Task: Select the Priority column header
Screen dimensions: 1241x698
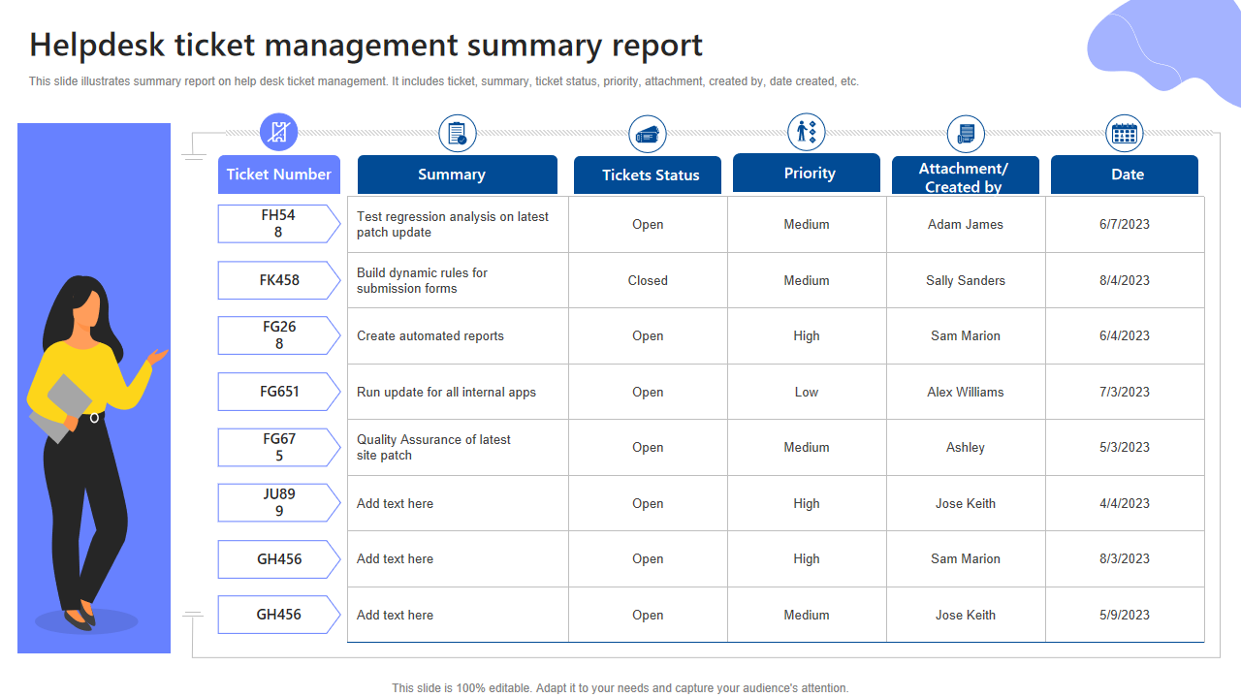Action: pos(807,173)
